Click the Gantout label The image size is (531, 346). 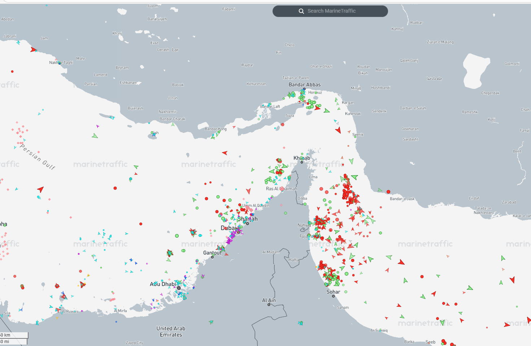213,253
